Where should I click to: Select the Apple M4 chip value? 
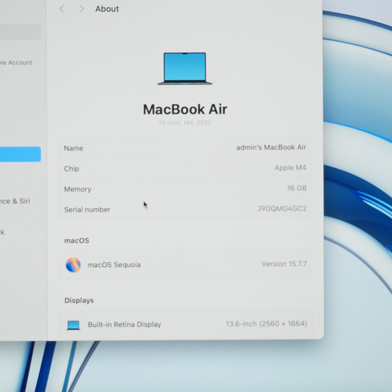click(x=290, y=168)
